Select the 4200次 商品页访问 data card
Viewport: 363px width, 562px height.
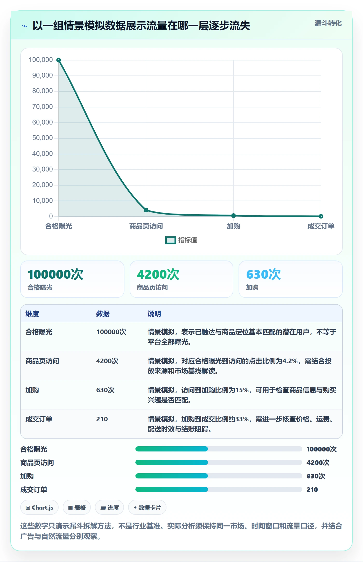181,279
